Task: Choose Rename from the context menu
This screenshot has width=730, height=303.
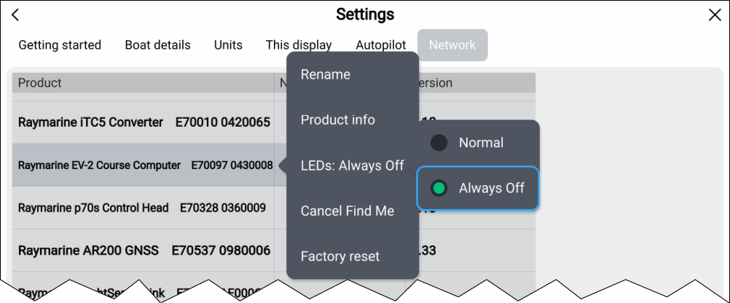Action: pyautogui.click(x=326, y=74)
